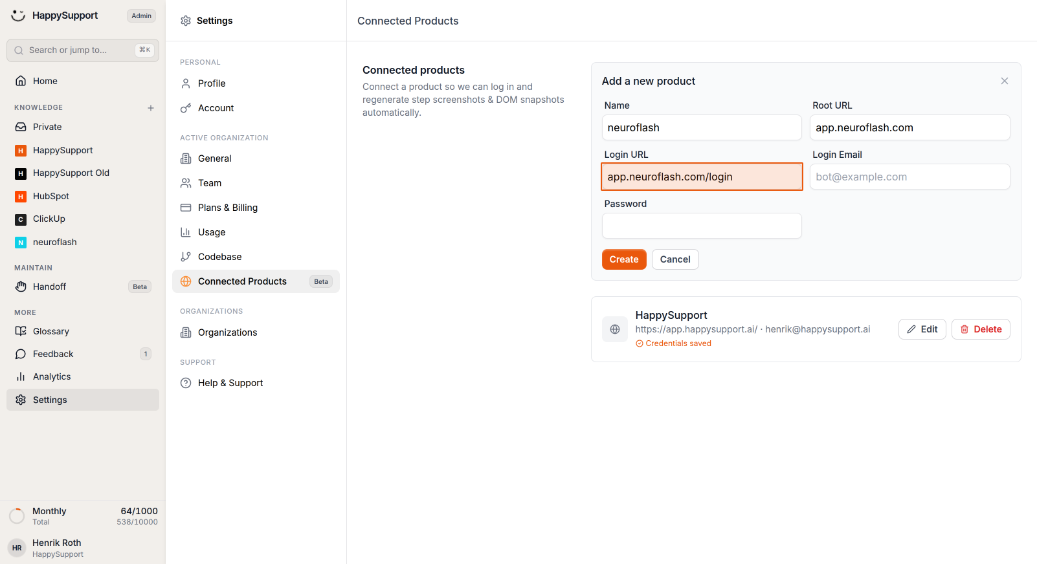Edit the HappySupport connected product
This screenshot has height=564, width=1037.
click(922, 329)
